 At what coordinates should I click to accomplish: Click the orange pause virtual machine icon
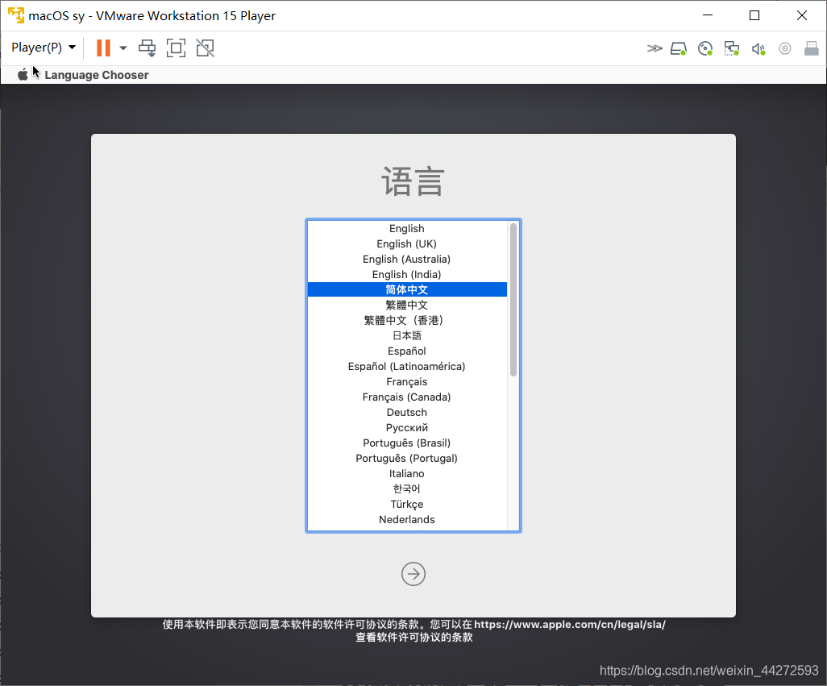pos(103,48)
